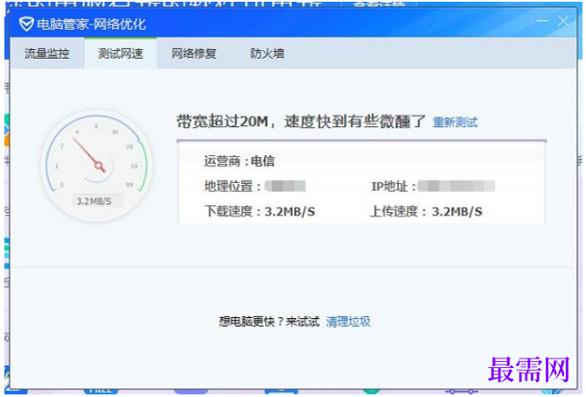Click the 上传速度 3.2MB/S value

pyautogui.click(x=457, y=211)
